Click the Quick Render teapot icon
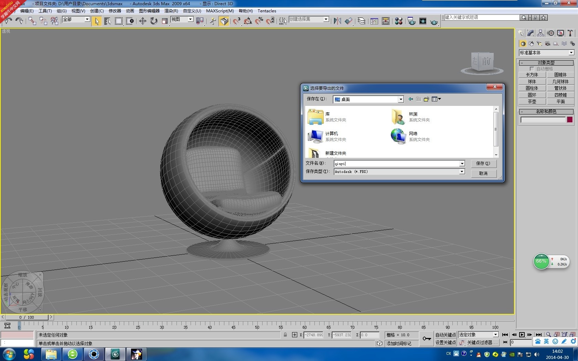The image size is (578, 361). (x=434, y=21)
